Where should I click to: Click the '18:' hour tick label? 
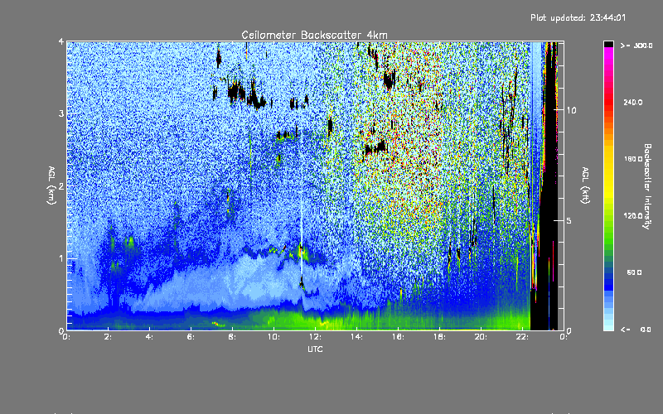coord(439,337)
